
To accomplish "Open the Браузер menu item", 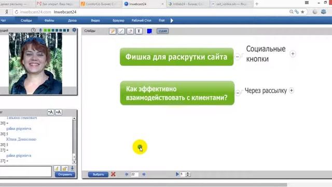I will pos(118,21).
